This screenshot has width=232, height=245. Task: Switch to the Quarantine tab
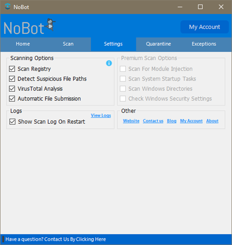158,44
